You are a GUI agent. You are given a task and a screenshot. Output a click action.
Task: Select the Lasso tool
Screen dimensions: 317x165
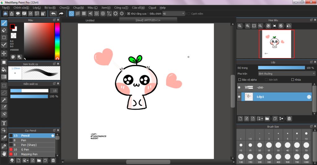click(4, 93)
